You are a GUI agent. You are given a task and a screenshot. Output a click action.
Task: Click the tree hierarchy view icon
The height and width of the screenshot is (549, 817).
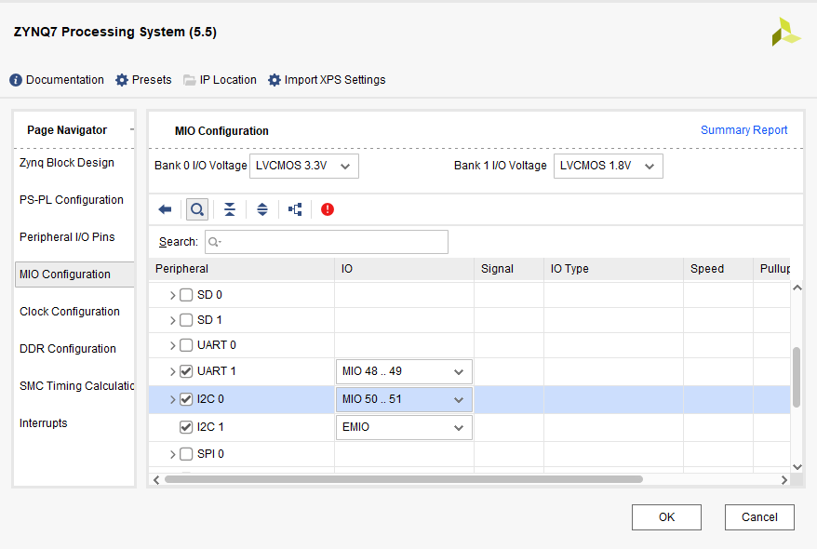coord(295,209)
